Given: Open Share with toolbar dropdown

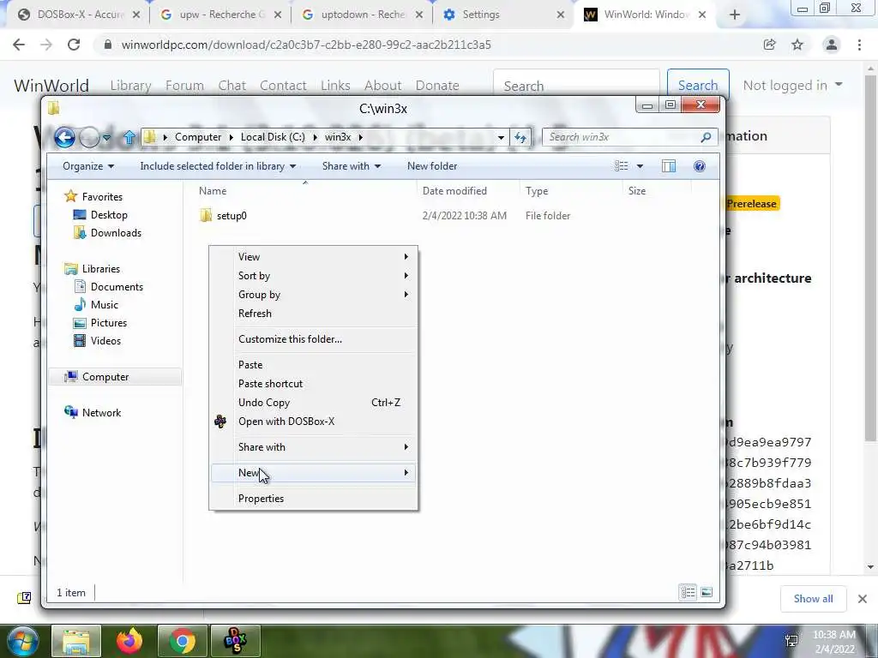Looking at the screenshot, I should 351,166.
